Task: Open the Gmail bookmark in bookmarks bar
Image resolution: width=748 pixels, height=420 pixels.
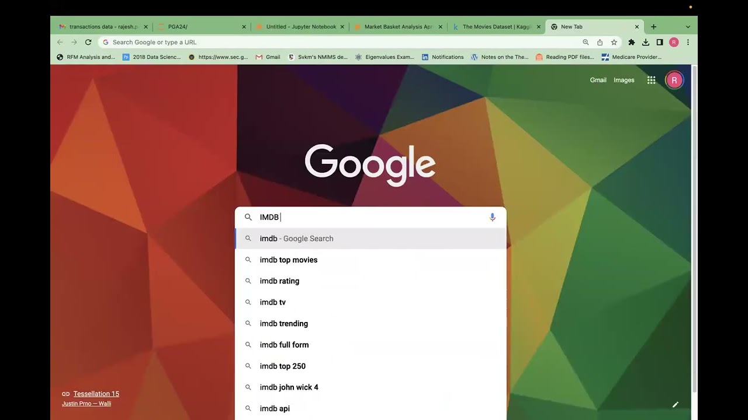Action: (268, 57)
